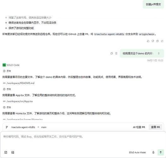Open the SOLO Auto Model selector
This screenshot has height=158, width=166.
tap(137, 152)
